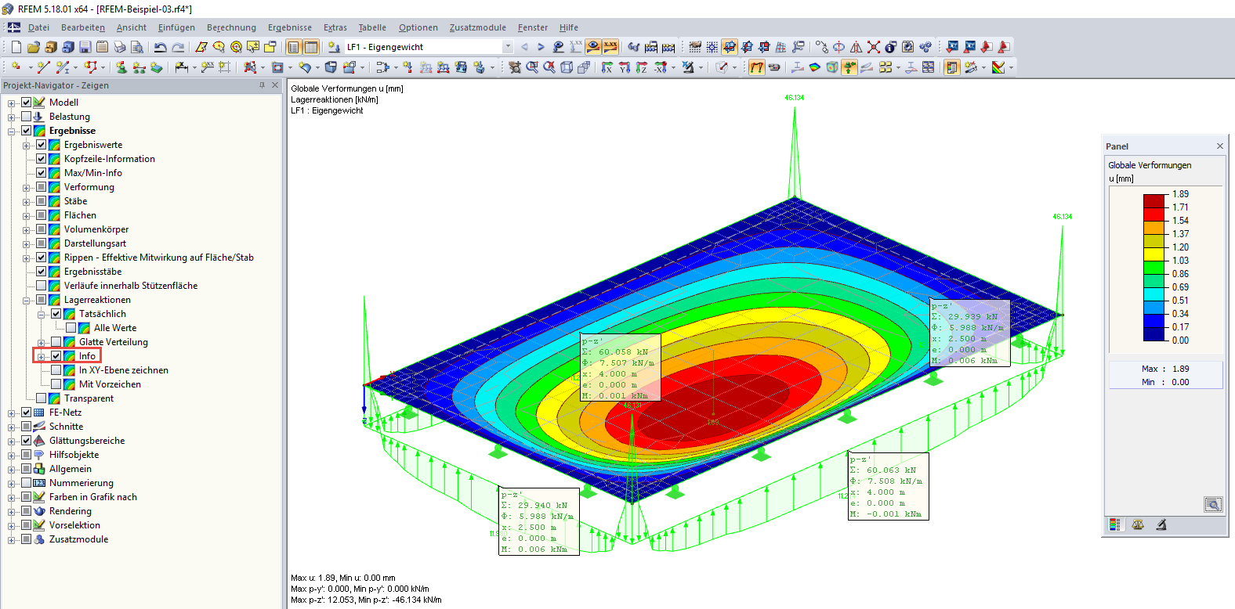The height and width of the screenshot is (609, 1235).
Task: Check Verläufe innerhalb Stützenfläche
Action: coord(41,286)
